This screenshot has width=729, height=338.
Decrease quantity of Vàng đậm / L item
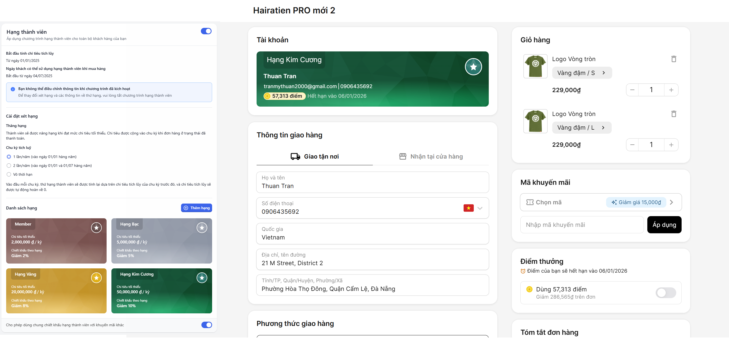pos(632,145)
